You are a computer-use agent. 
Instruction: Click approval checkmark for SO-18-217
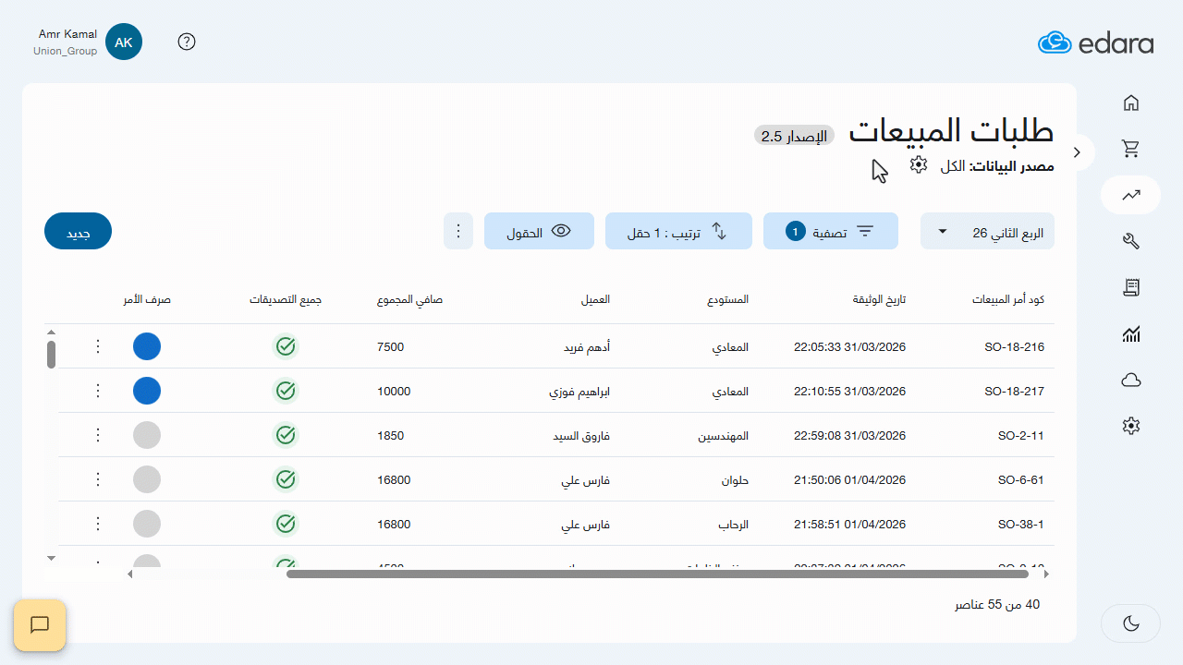[286, 391]
